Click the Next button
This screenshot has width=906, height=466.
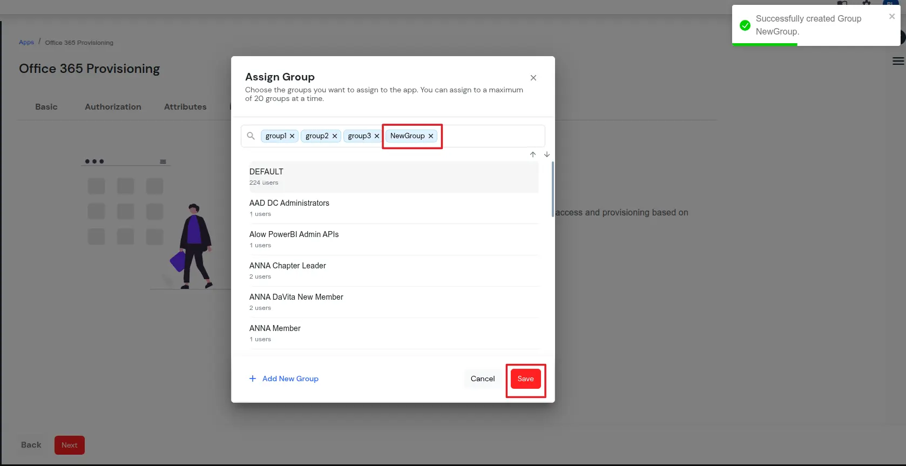point(70,445)
